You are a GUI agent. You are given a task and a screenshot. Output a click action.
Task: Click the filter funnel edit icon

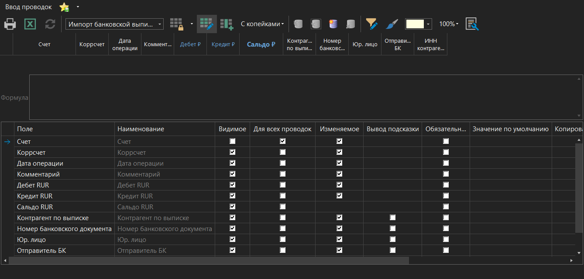(x=372, y=24)
